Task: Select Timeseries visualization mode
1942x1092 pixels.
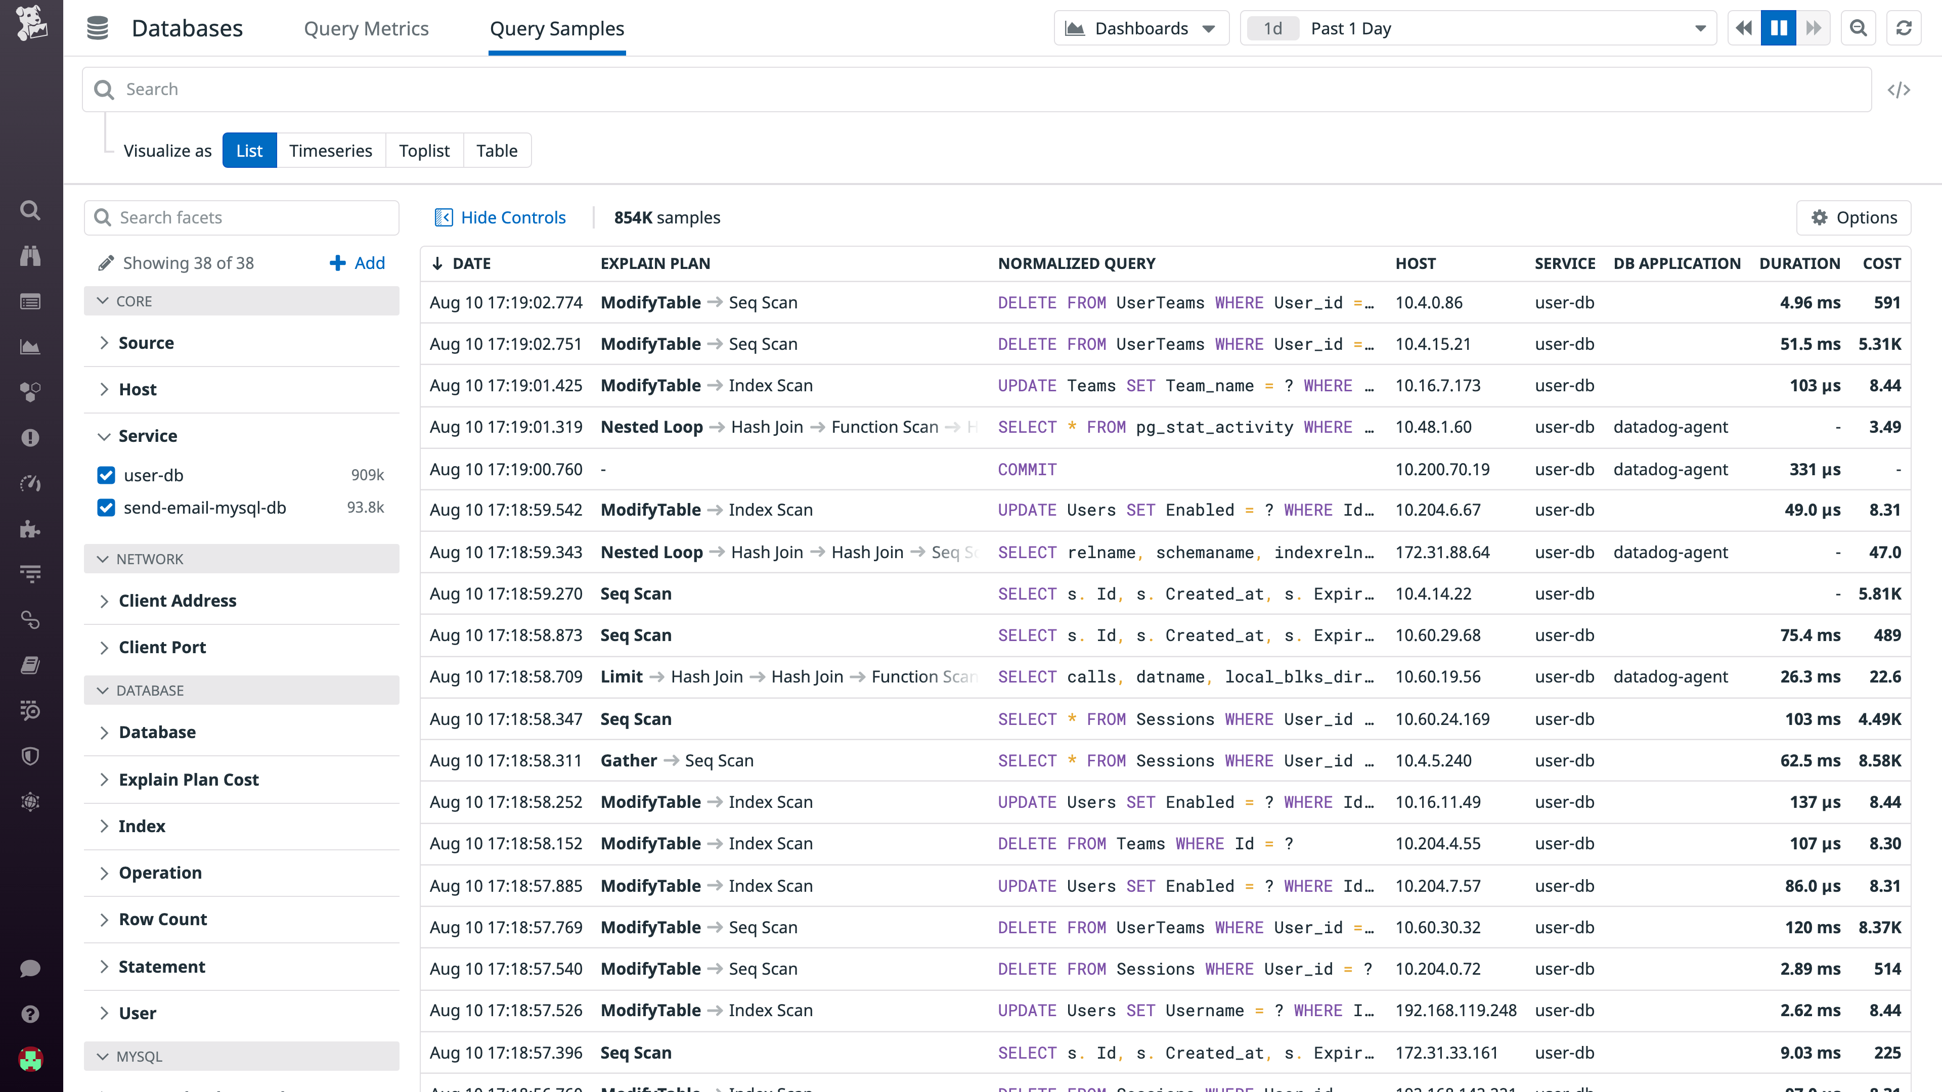Action: tap(331, 150)
